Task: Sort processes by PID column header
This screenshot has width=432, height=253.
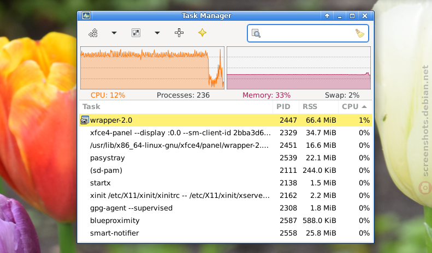Action: click(286, 107)
